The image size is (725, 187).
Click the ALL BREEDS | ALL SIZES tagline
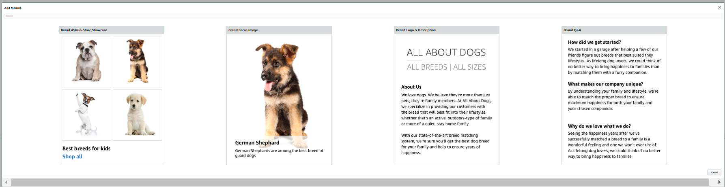click(446, 67)
